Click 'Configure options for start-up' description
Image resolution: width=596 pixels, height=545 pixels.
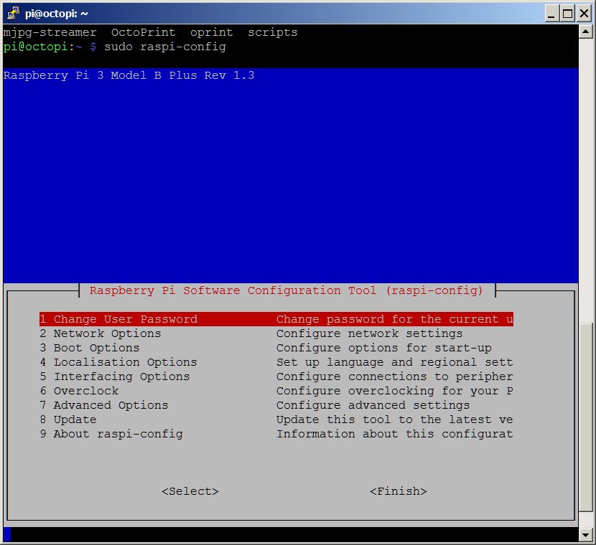[x=384, y=348]
